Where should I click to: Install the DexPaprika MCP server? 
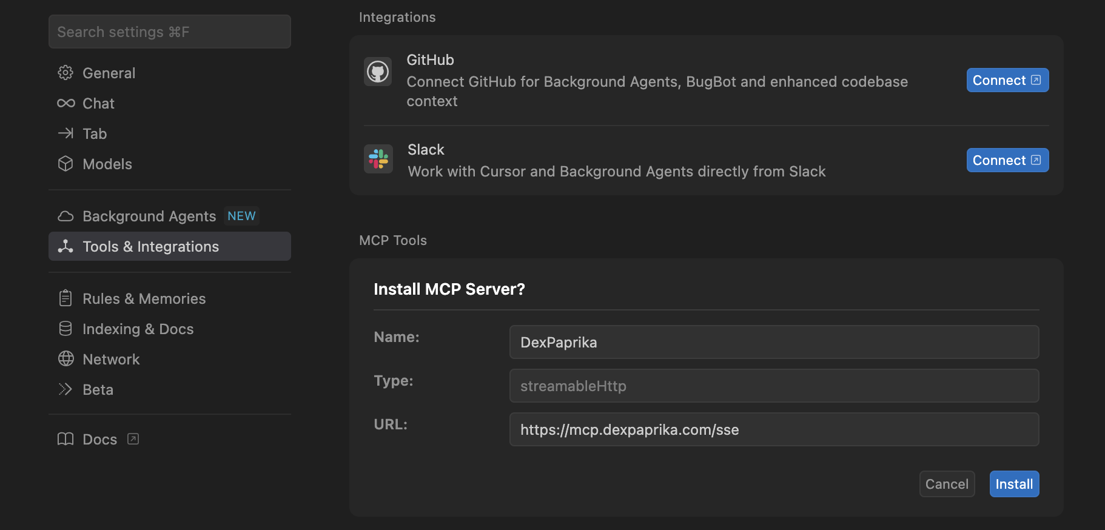(x=1014, y=484)
